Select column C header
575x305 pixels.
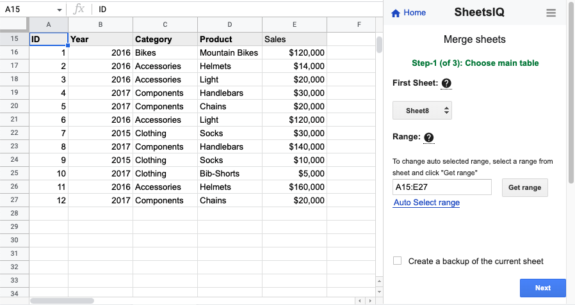165,25
